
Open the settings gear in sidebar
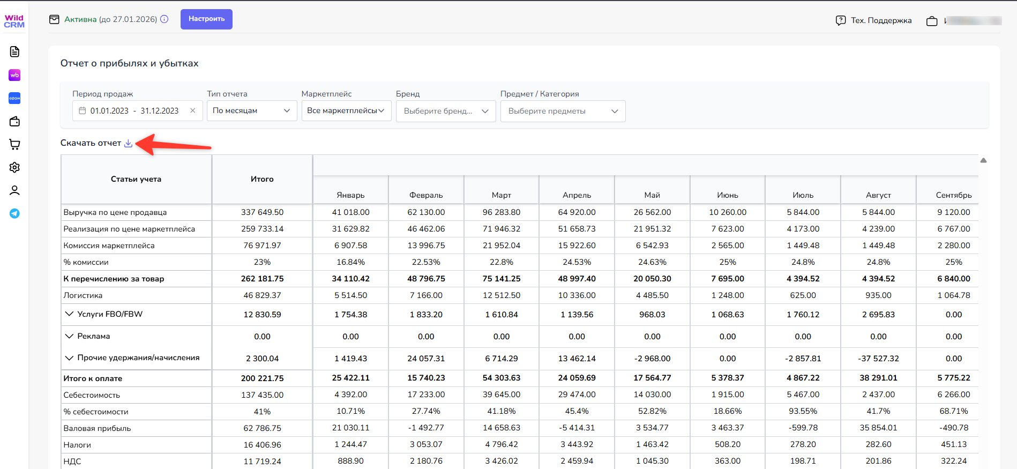coord(14,167)
